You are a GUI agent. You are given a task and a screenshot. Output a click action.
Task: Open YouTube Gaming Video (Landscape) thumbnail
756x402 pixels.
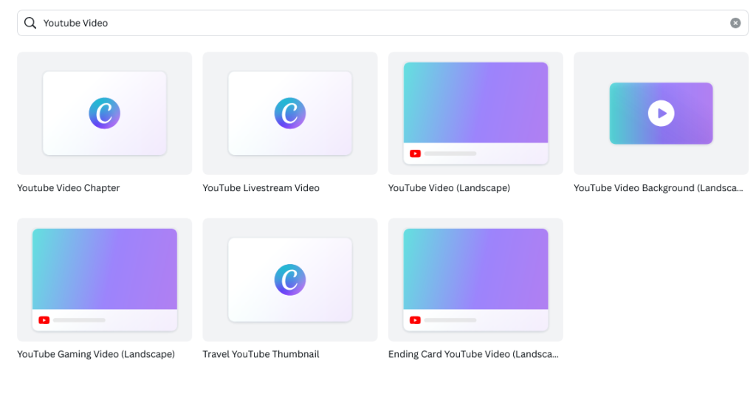(x=104, y=280)
